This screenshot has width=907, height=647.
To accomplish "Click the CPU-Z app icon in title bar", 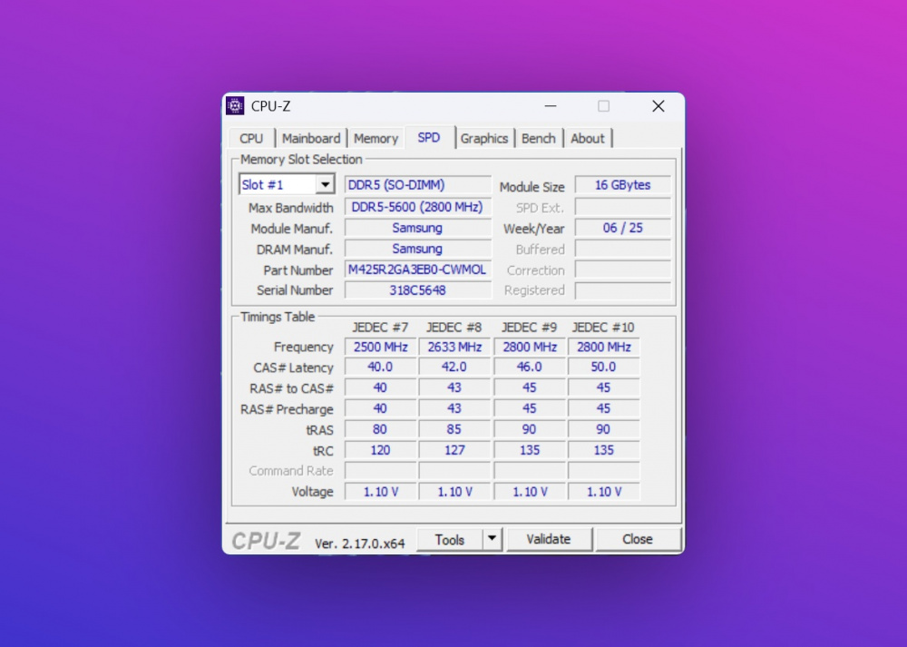I will 236,106.
